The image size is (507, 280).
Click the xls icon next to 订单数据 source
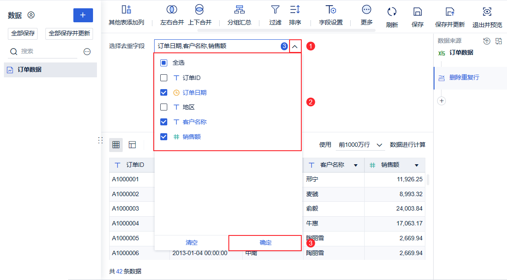[441, 53]
